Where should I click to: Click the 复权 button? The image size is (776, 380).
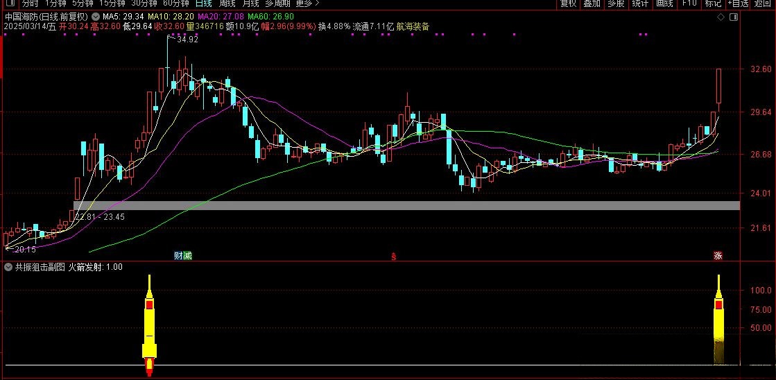coord(568,3)
